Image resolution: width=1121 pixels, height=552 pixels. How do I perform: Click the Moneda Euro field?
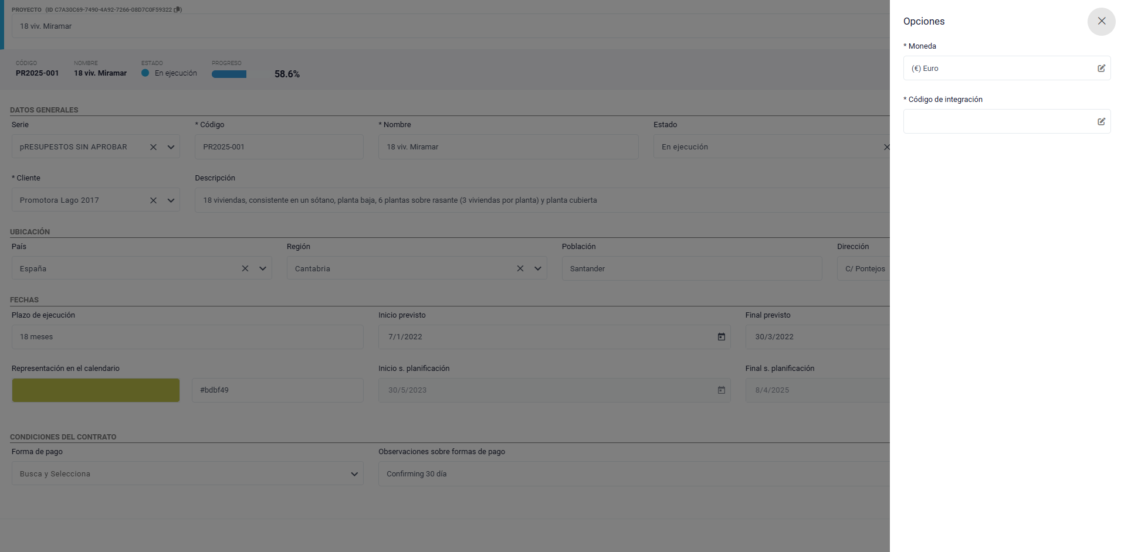point(997,69)
